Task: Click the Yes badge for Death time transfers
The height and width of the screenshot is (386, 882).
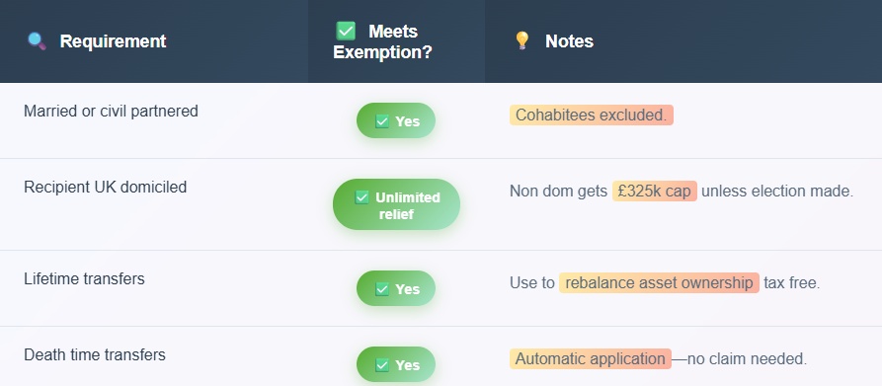Action: tap(396, 364)
